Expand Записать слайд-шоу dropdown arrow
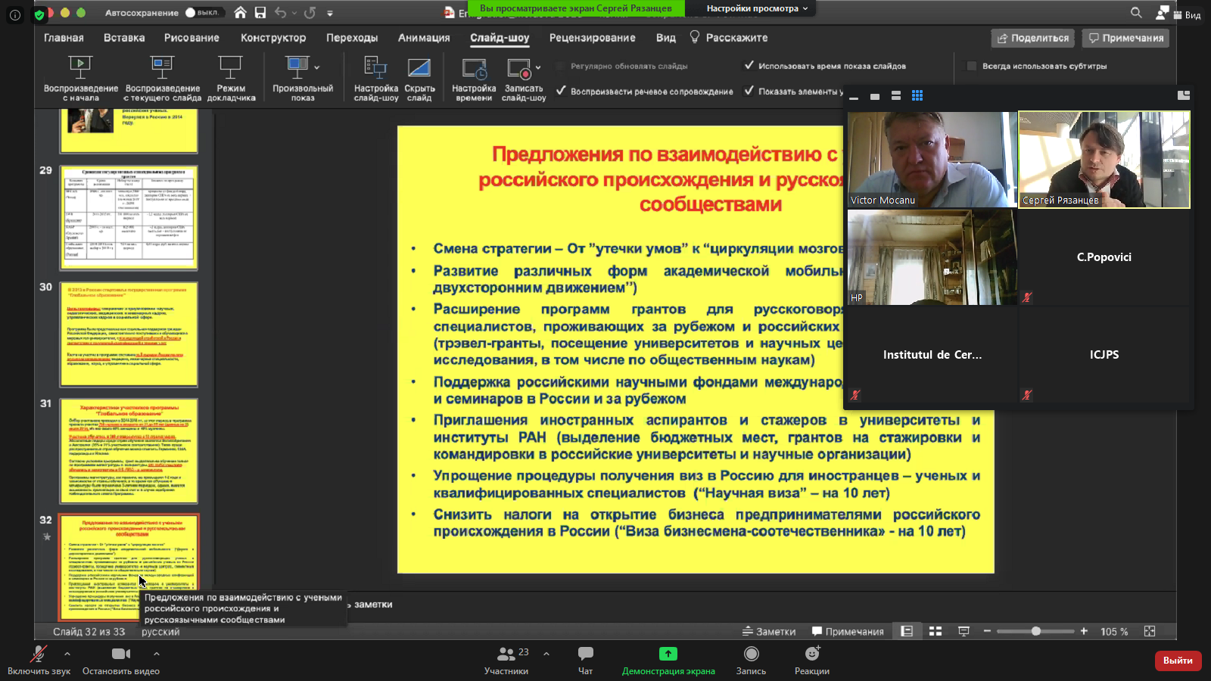The width and height of the screenshot is (1211, 681). [x=538, y=67]
